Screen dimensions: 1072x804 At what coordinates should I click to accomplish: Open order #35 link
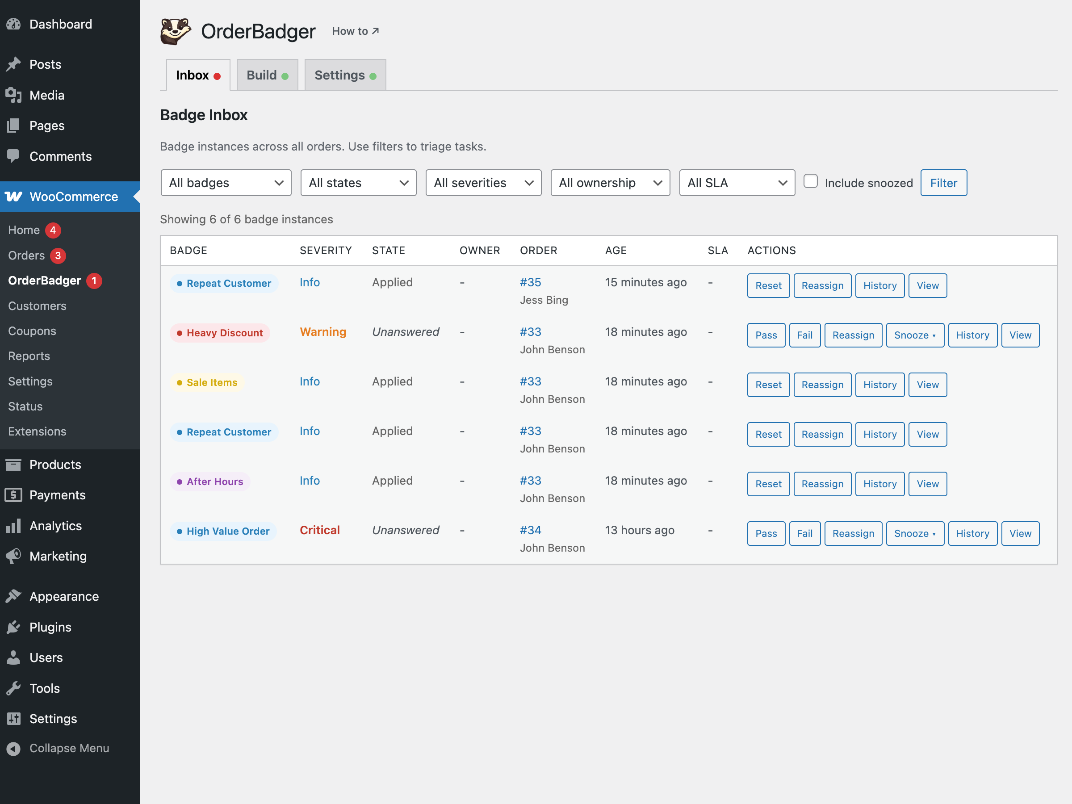pyautogui.click(x=530, y=283)
